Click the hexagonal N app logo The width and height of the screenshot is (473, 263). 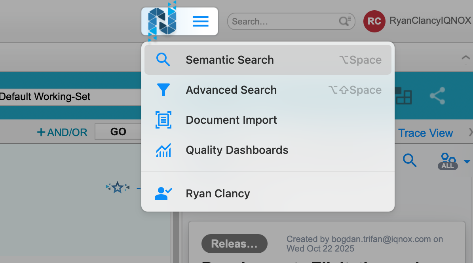pos(162,21)
